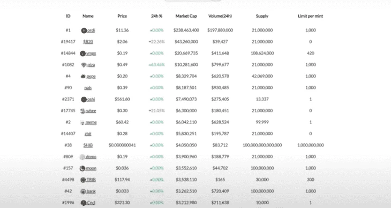
Task: Click the moon token icon
Action: click(x=82, y=168)
